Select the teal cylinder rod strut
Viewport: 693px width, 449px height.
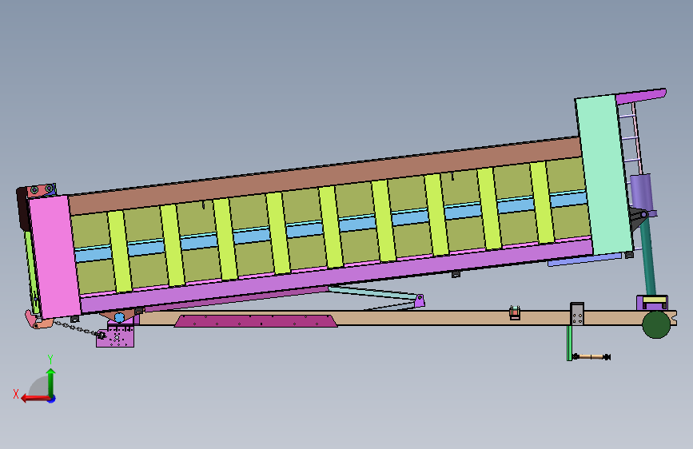click(648, 257)
